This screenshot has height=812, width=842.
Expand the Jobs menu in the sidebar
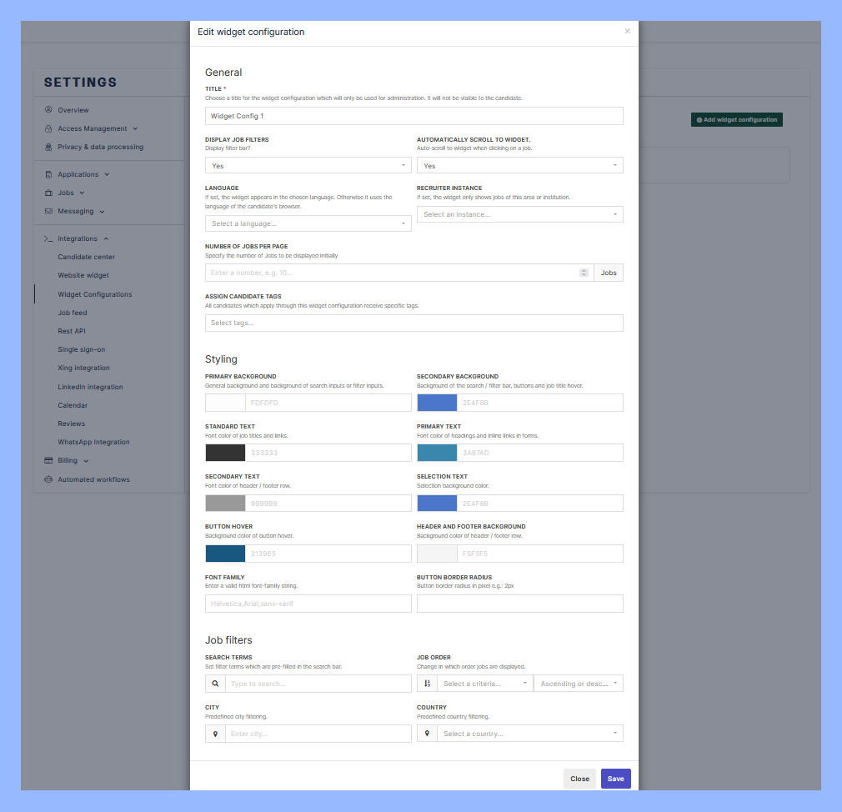click(x=67, y=193)
